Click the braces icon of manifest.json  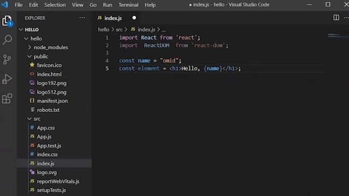(32, 101)
